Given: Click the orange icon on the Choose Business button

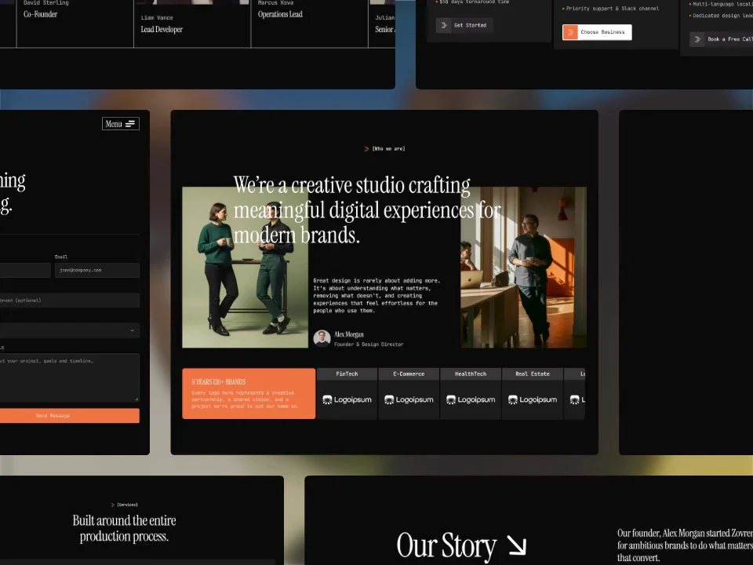Looking at the screenshot, I should 570,32.
